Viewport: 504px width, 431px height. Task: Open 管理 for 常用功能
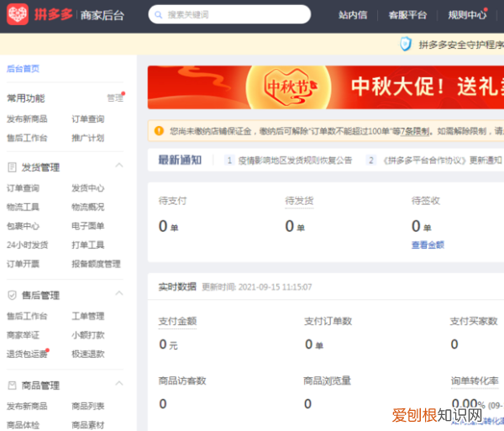pos(115,98)
